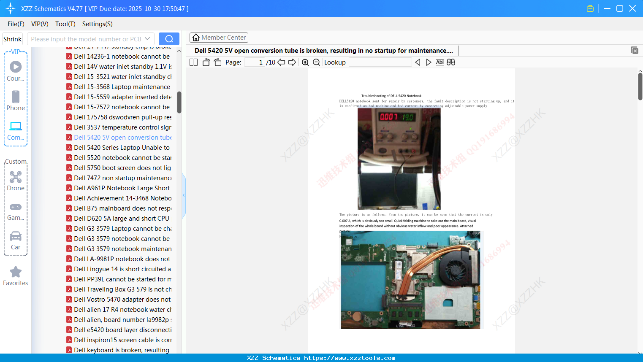Open 'Dell alien 17 R4 notebook water' file

tap(119, 310)
